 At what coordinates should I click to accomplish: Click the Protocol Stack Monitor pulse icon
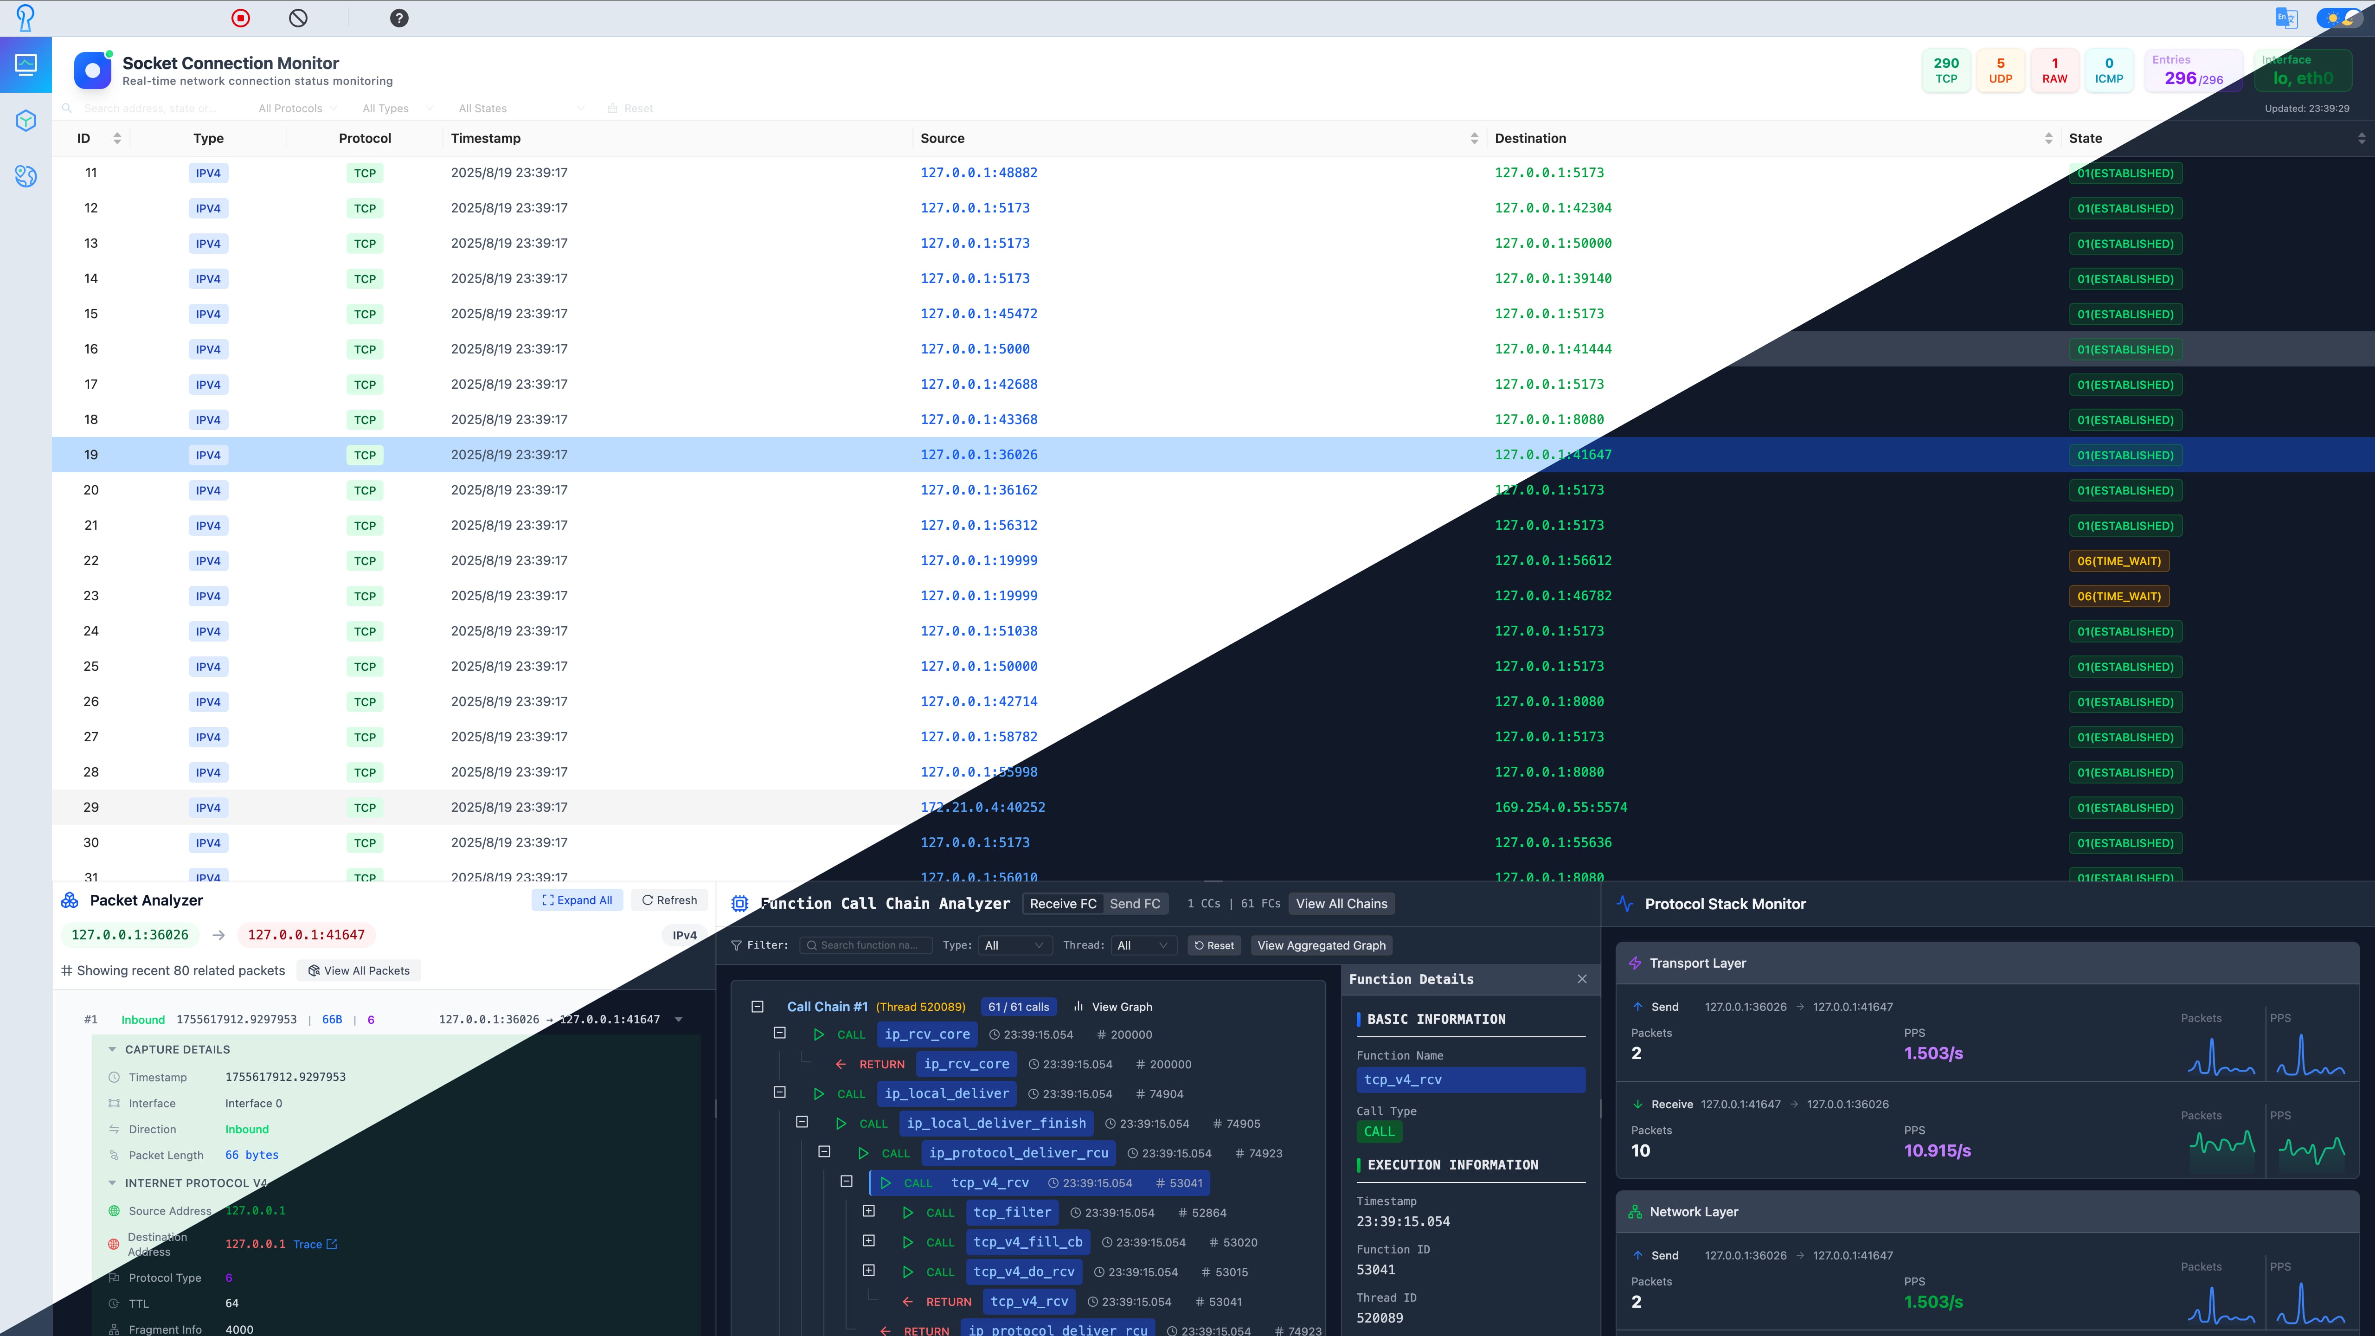1624,904
